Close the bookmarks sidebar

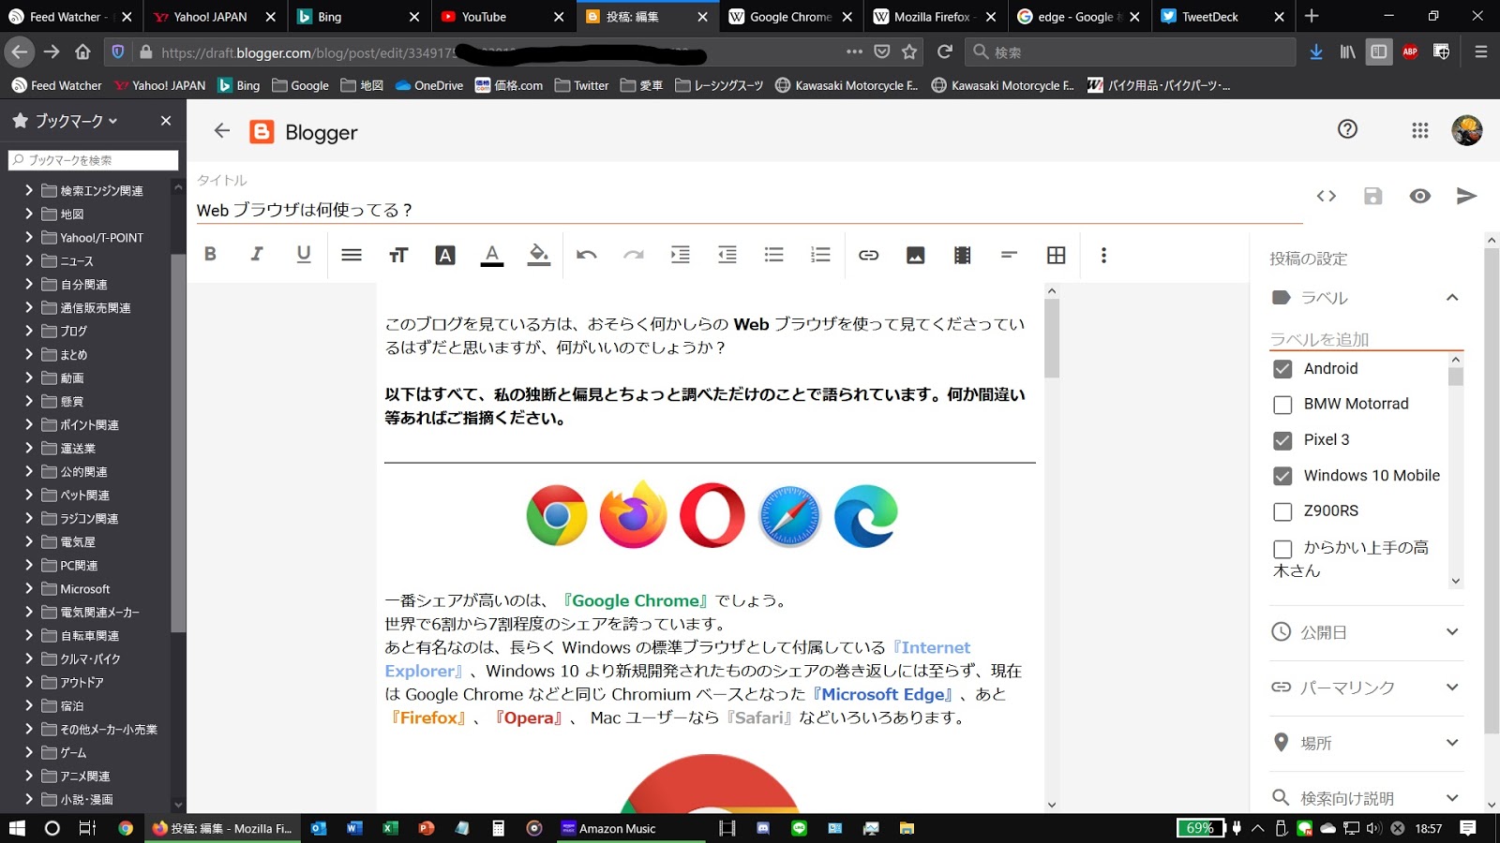coord(166,121)
